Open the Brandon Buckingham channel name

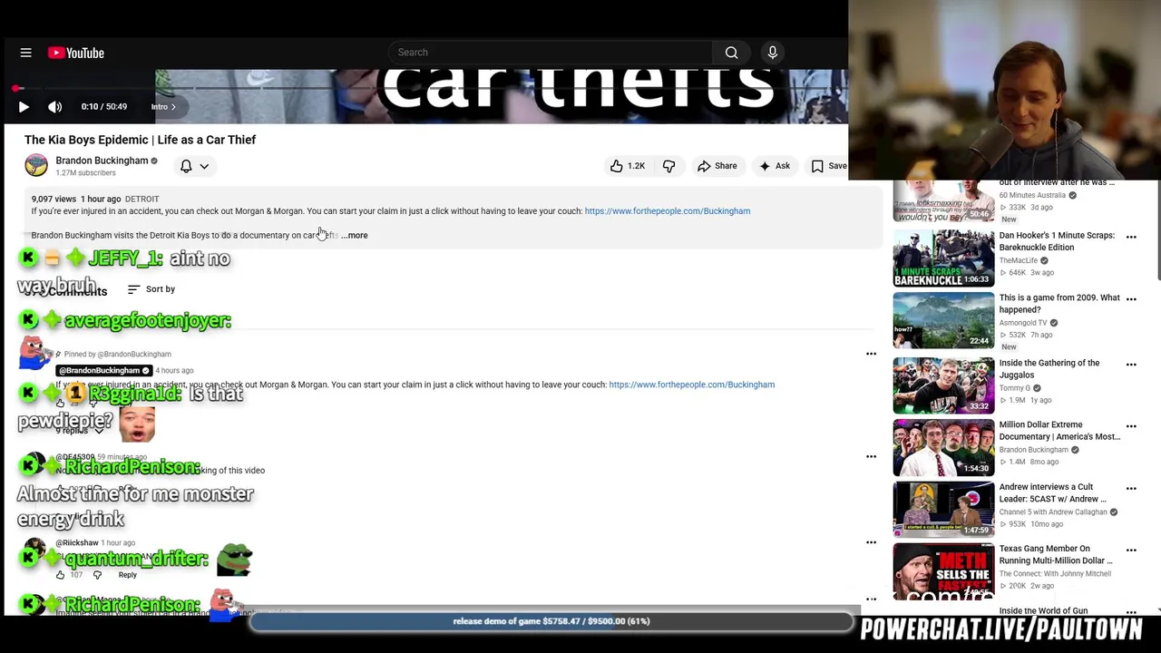102,161
